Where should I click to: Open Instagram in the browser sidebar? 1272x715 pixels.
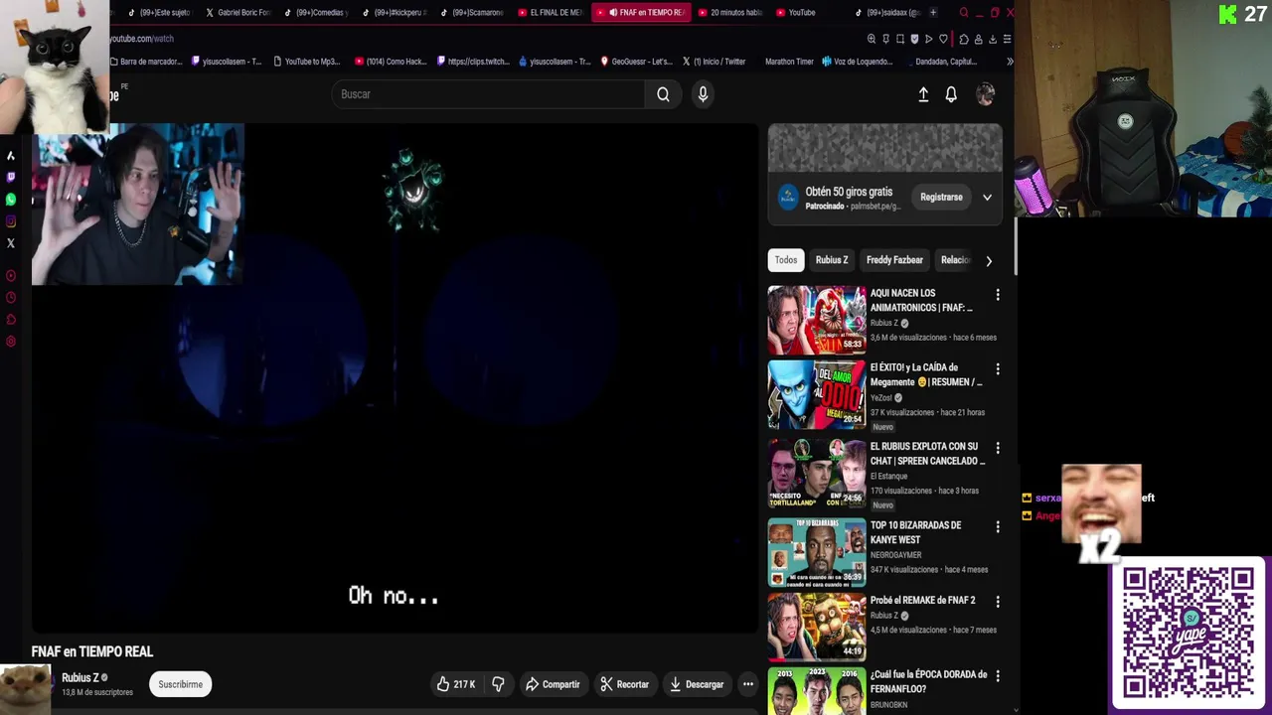click(11, 221)
